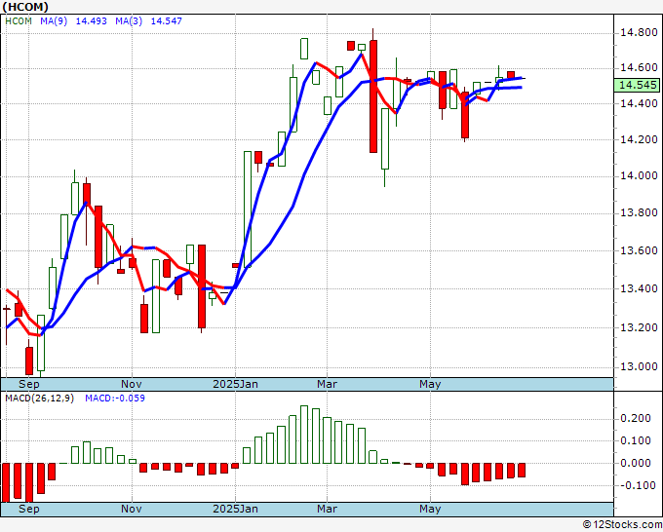Screen dimensions: 663x532
Task: Click 2025Jan on the MACD panel axis
Action: click(235, 509)
